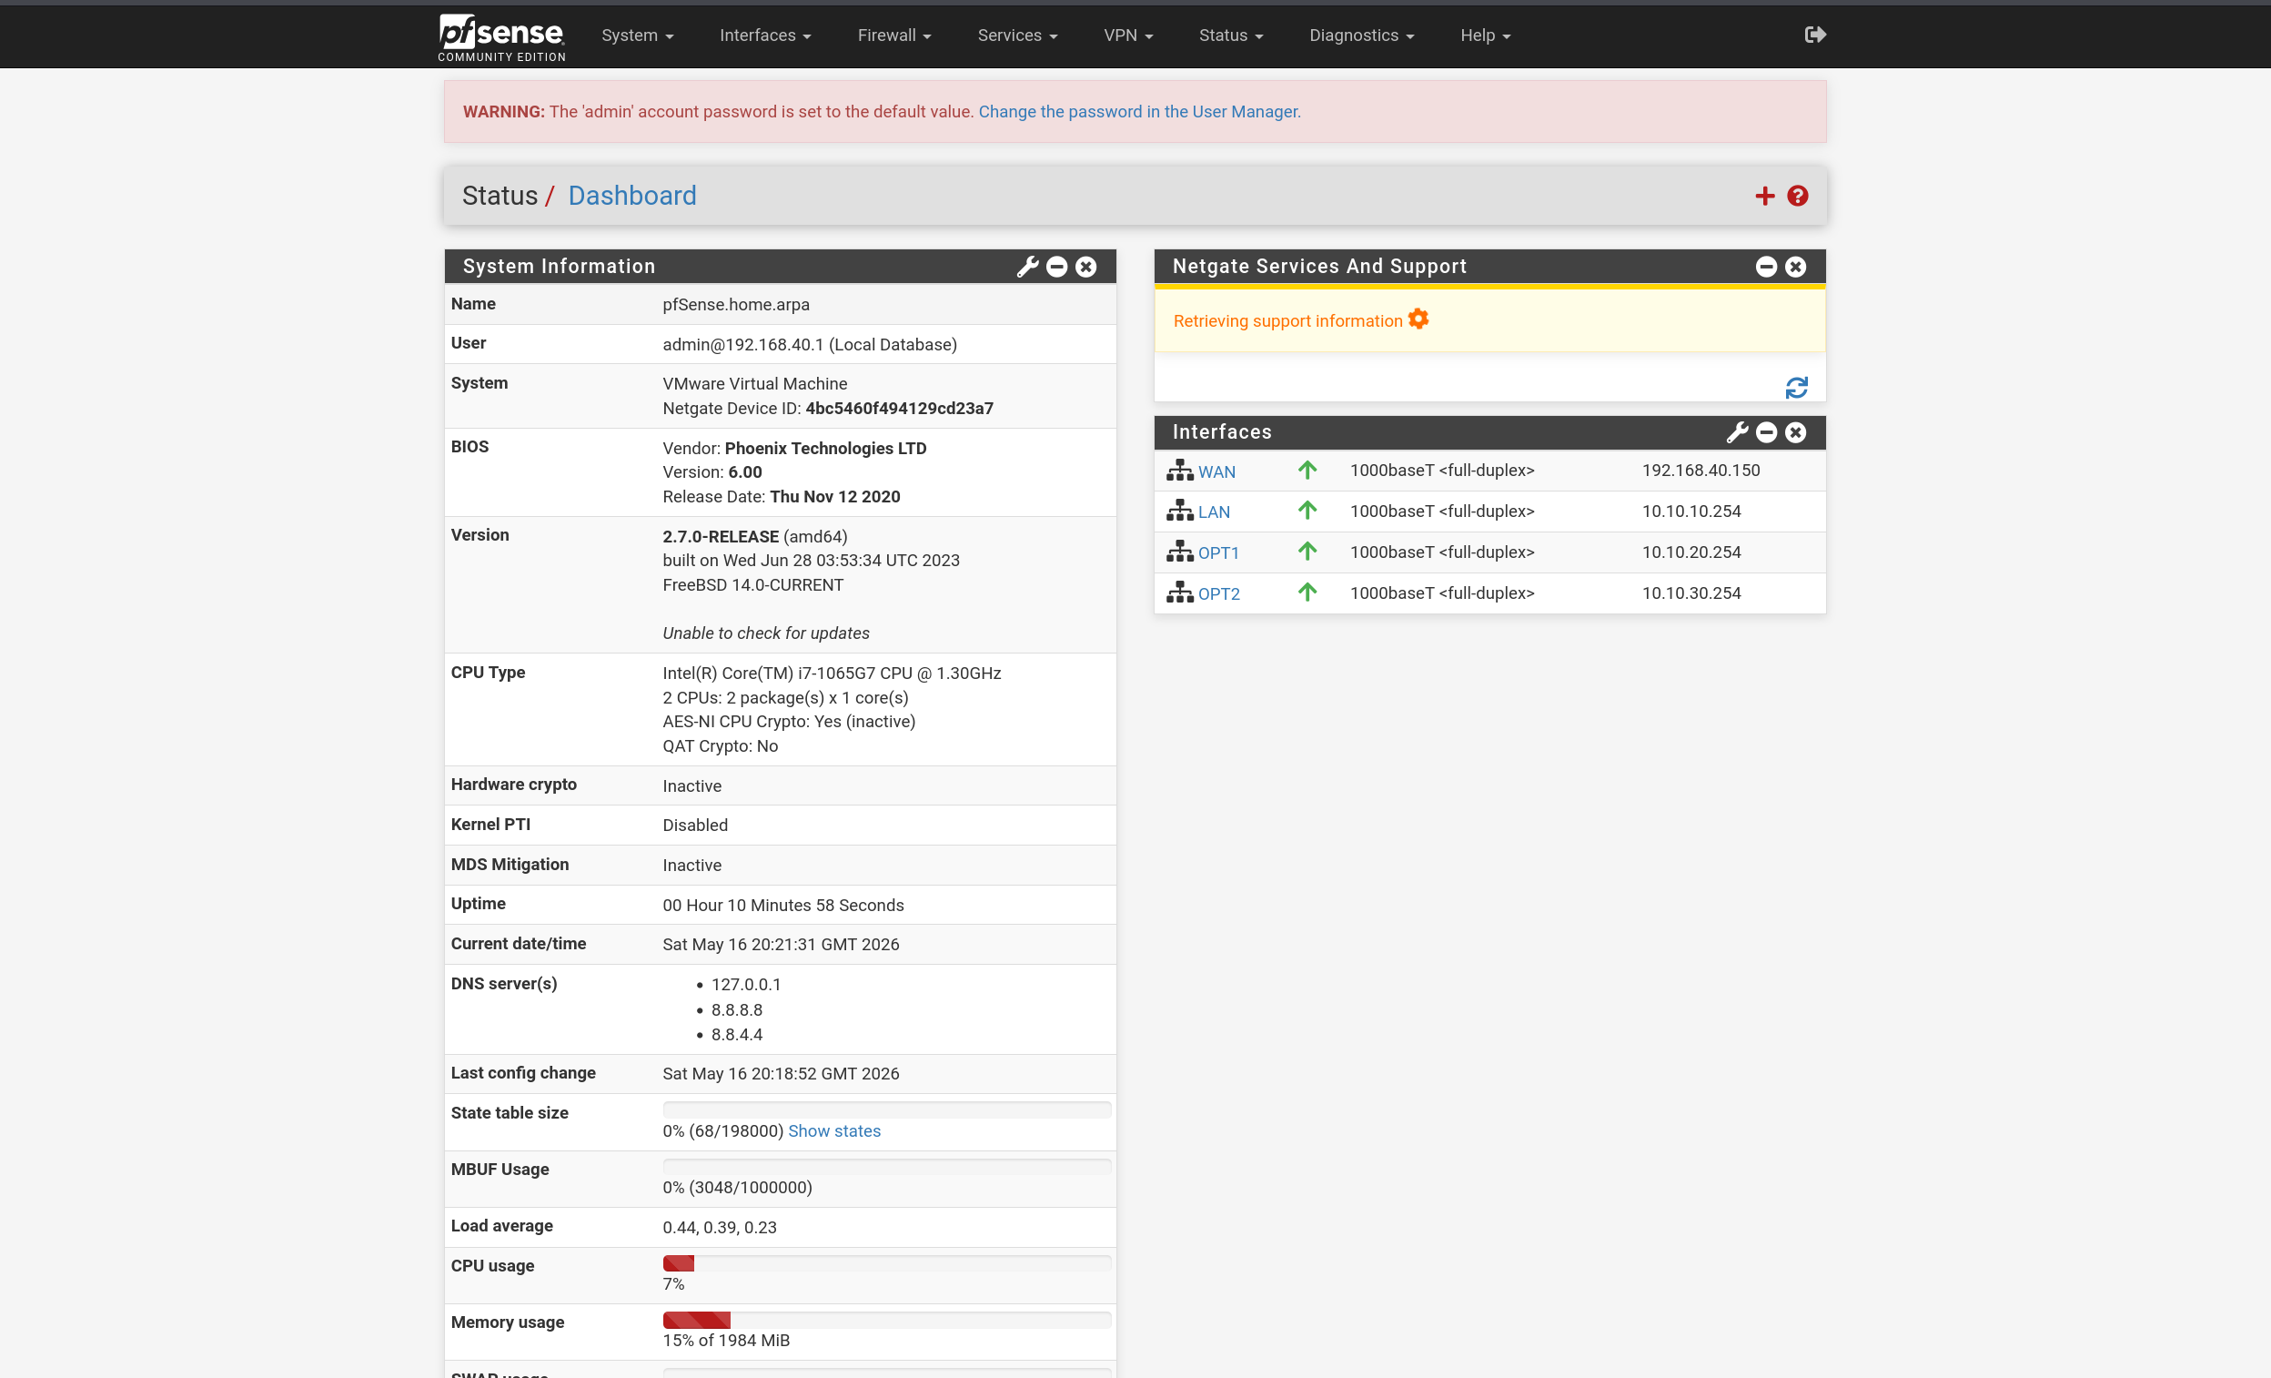This screenshot has width=2271, height=1378.
Task: Click the logout icon in the navbar
Action: tap(1815, 35)
